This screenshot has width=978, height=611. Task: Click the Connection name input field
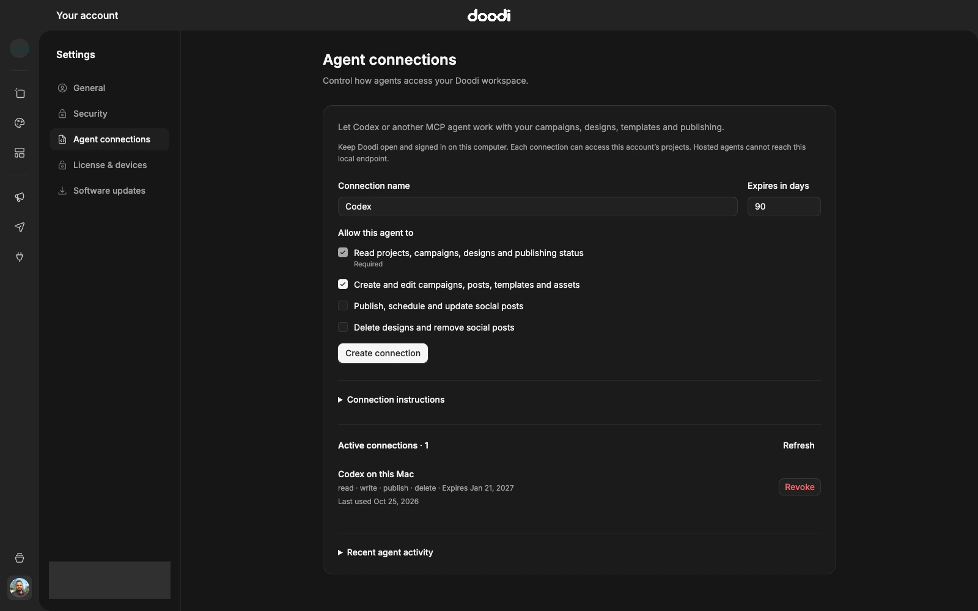point(538,207)
